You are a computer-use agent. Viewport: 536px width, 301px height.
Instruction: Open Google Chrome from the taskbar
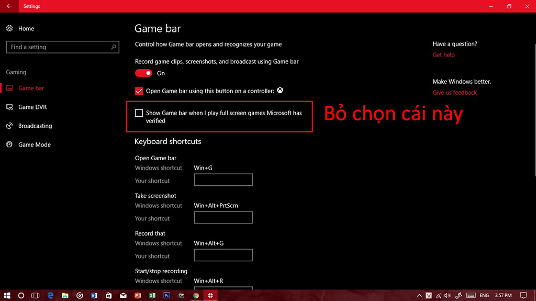[196, 295]
